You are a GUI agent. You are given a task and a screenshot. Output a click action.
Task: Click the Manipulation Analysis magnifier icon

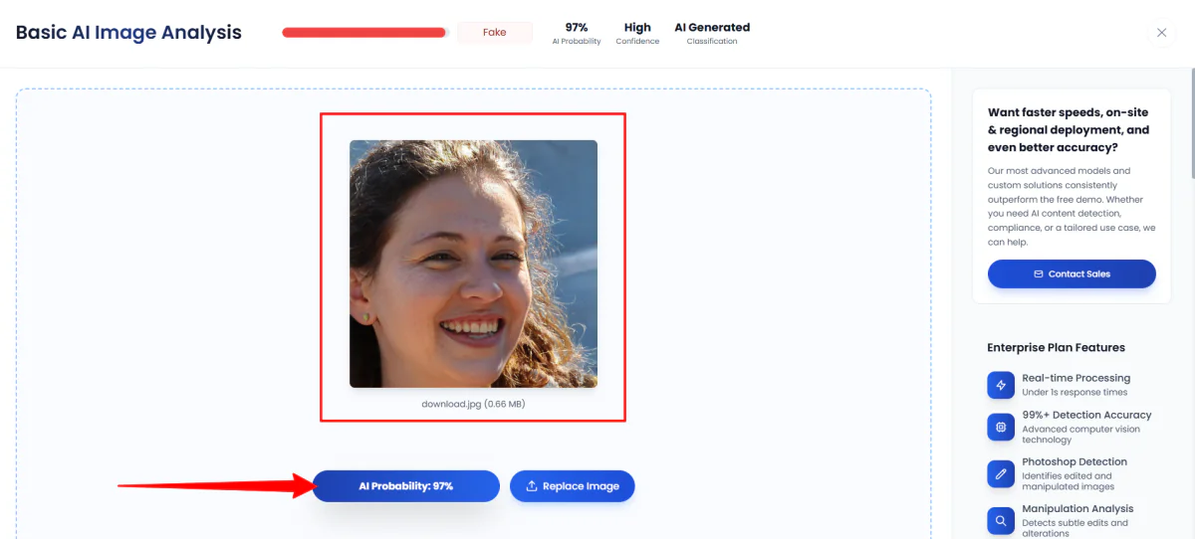(x=1001, y=519)
